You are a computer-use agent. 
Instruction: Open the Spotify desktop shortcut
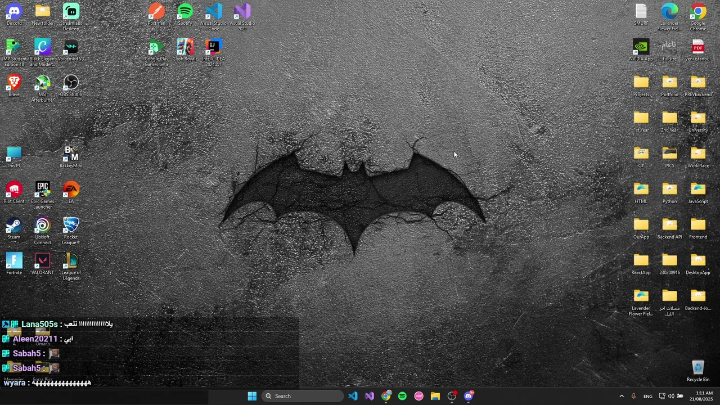(185, 15)
